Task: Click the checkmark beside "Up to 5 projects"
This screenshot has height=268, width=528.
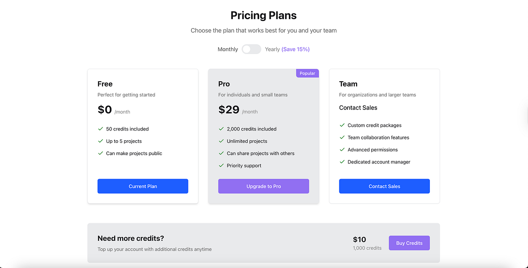Action: pyautogui.click(x=100, y=141)
